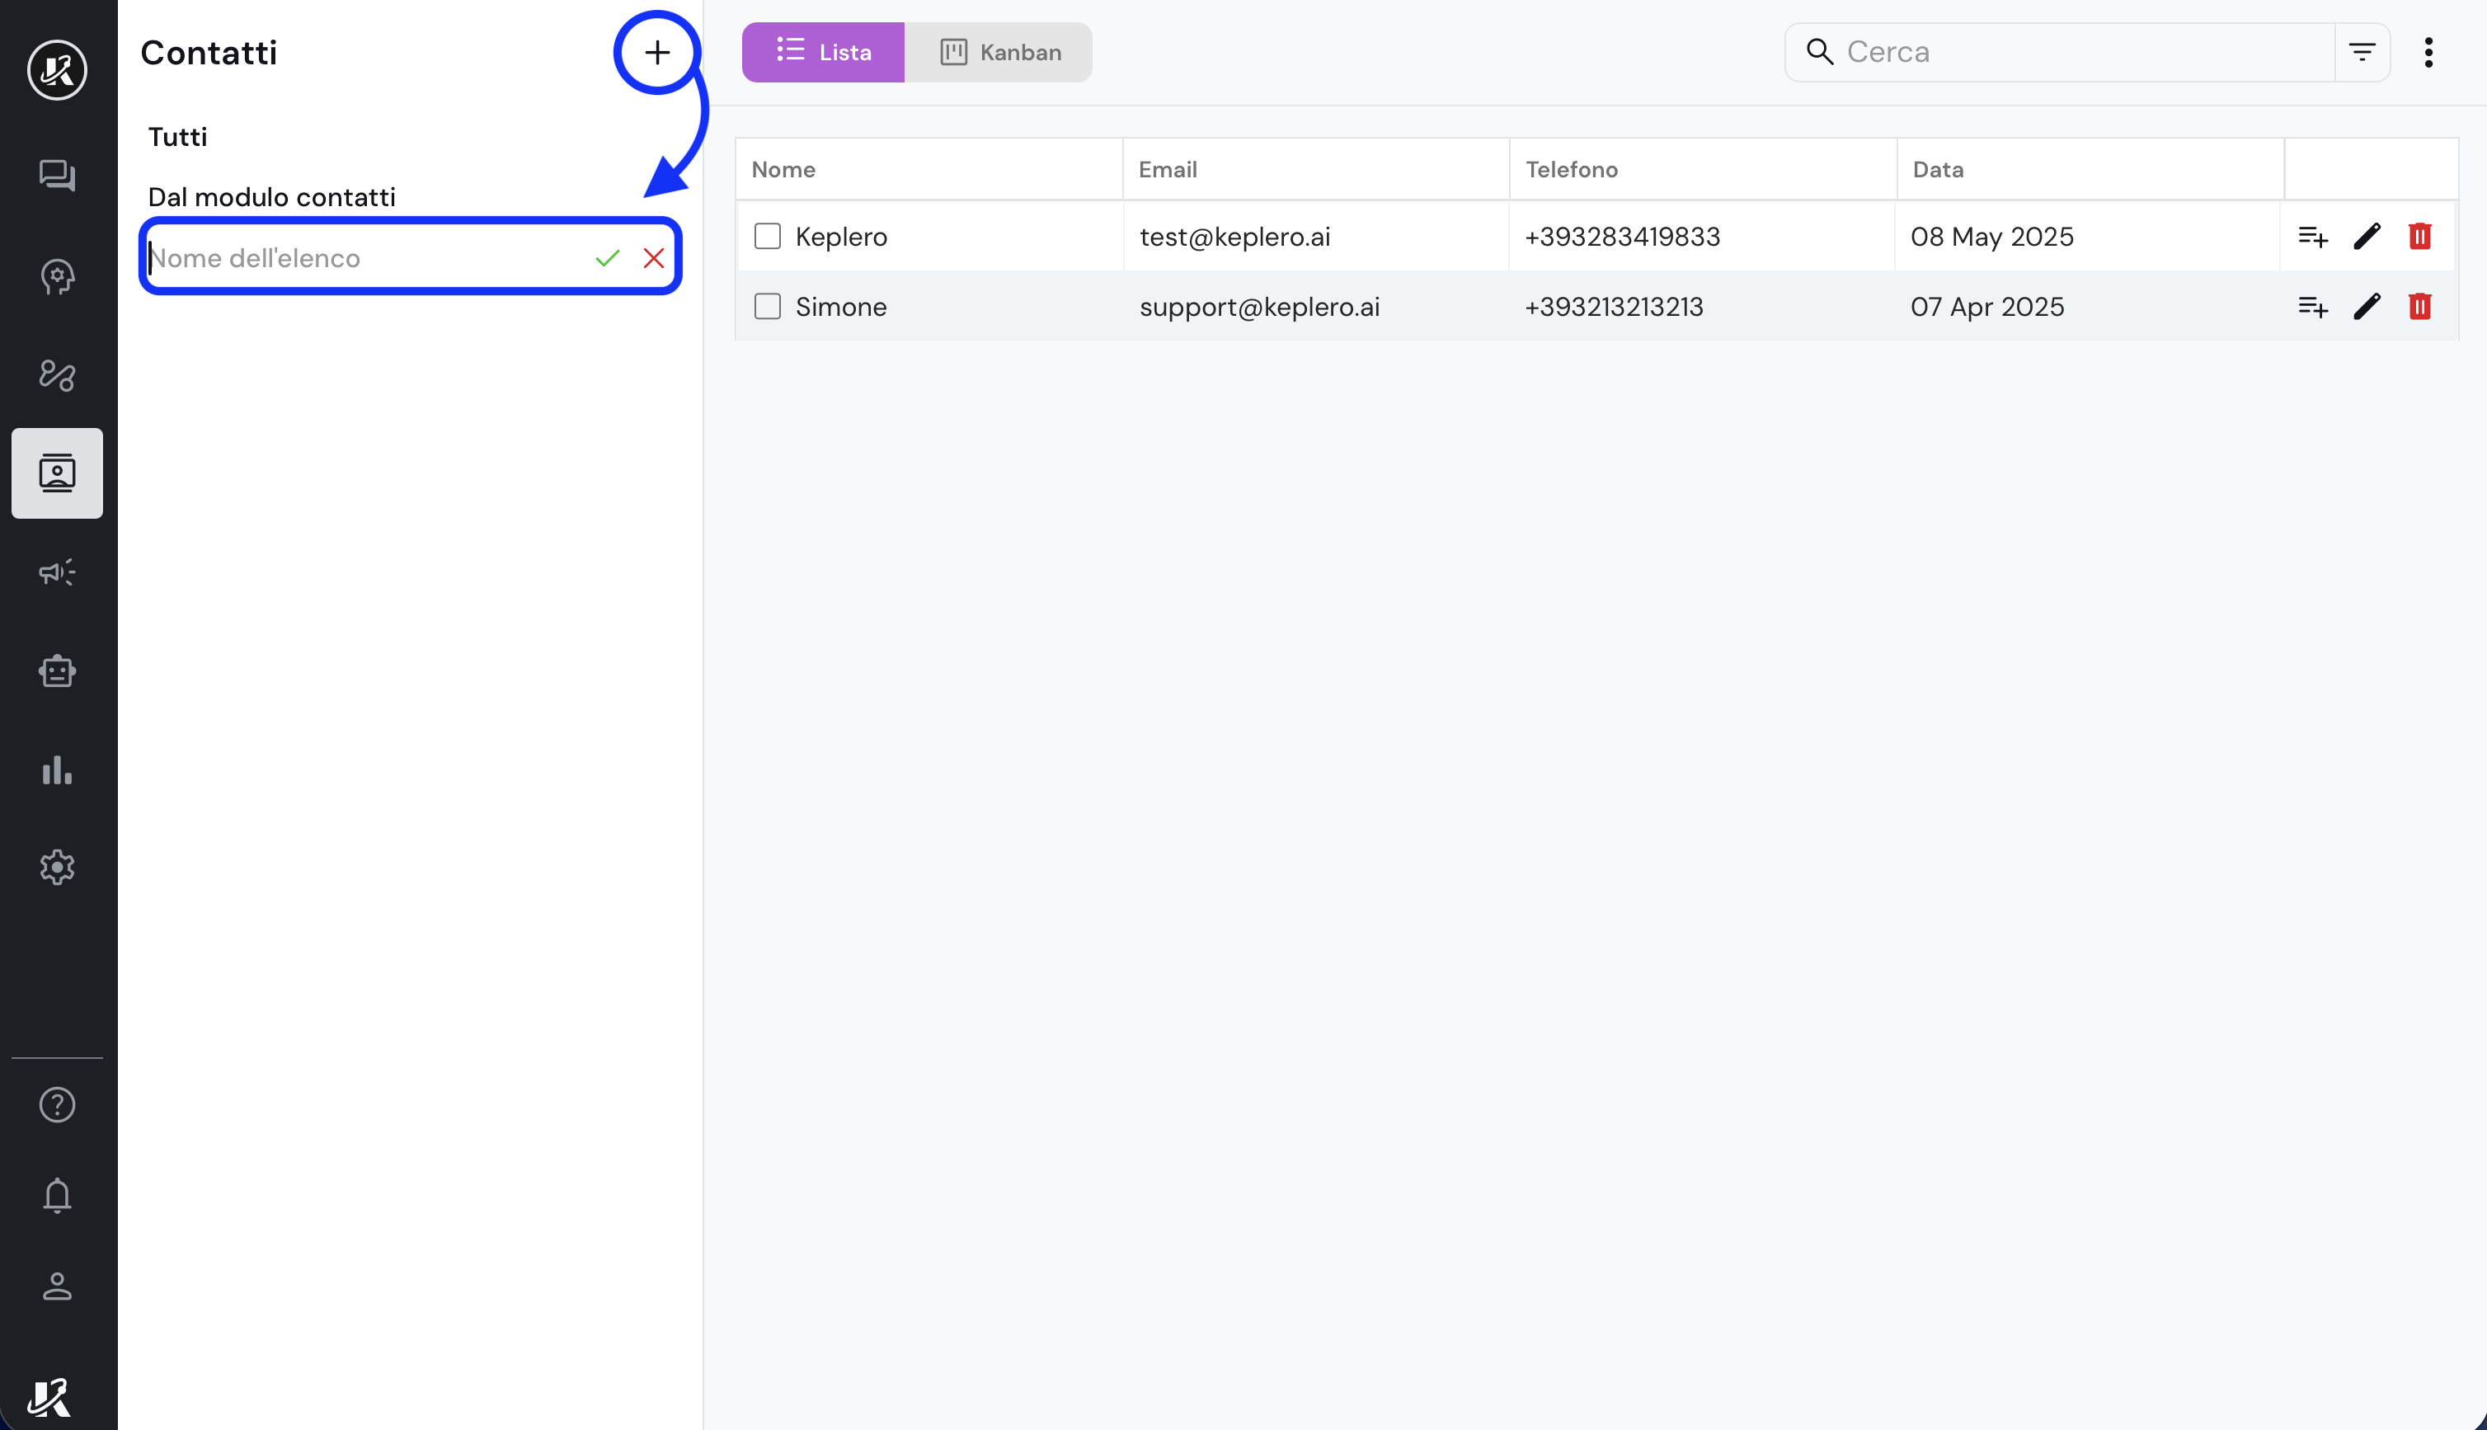Viewport: 2487px width, 1430px height.
Task: Switch to Kanban view tab
Action: (999, 52)
